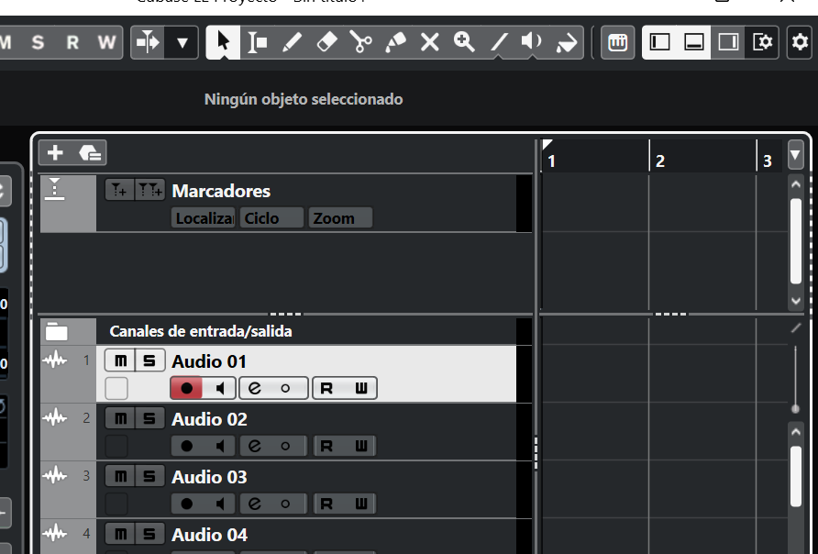
Task: Click global Mute M toolbar button
Action: coord(6,42)
